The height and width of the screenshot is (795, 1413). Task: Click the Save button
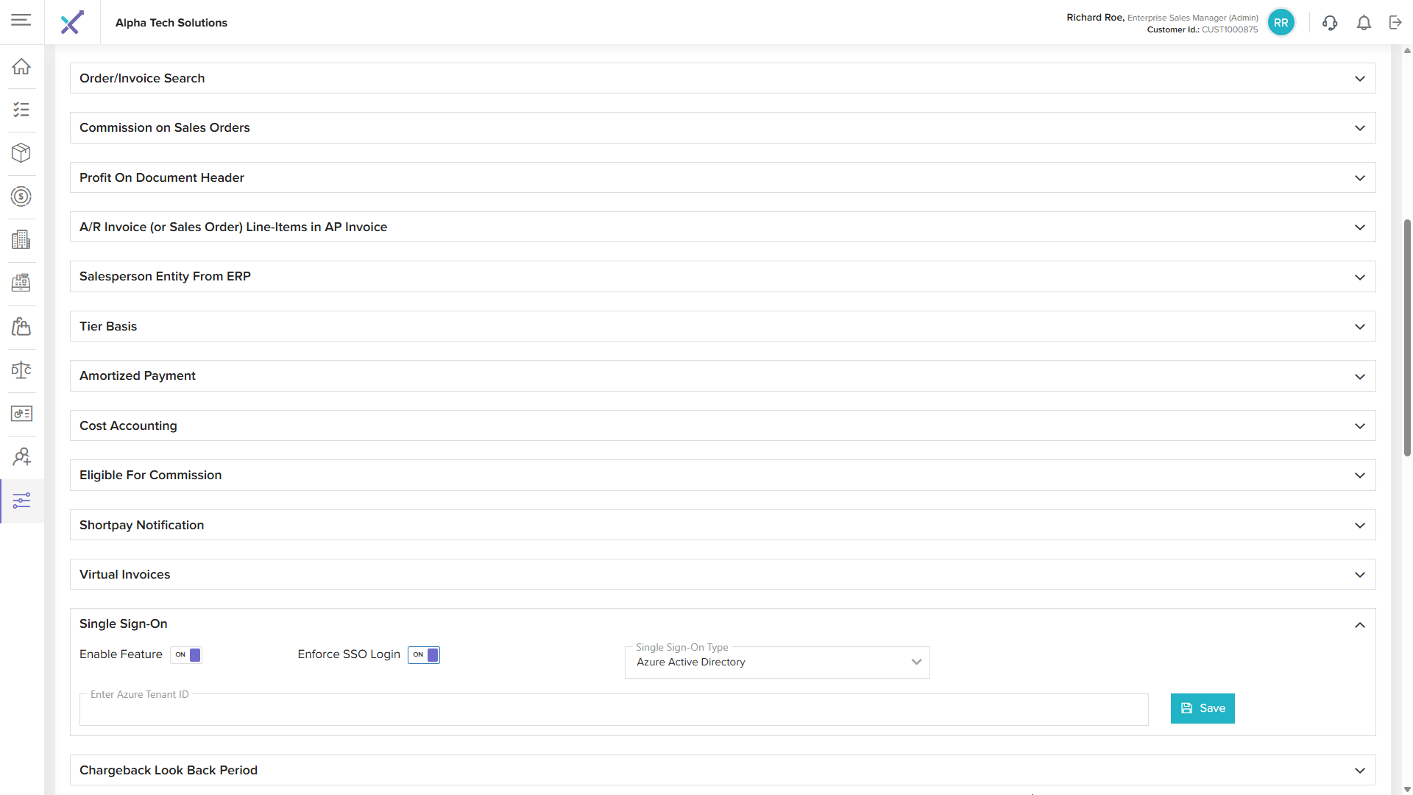[x=1203, y=708]
